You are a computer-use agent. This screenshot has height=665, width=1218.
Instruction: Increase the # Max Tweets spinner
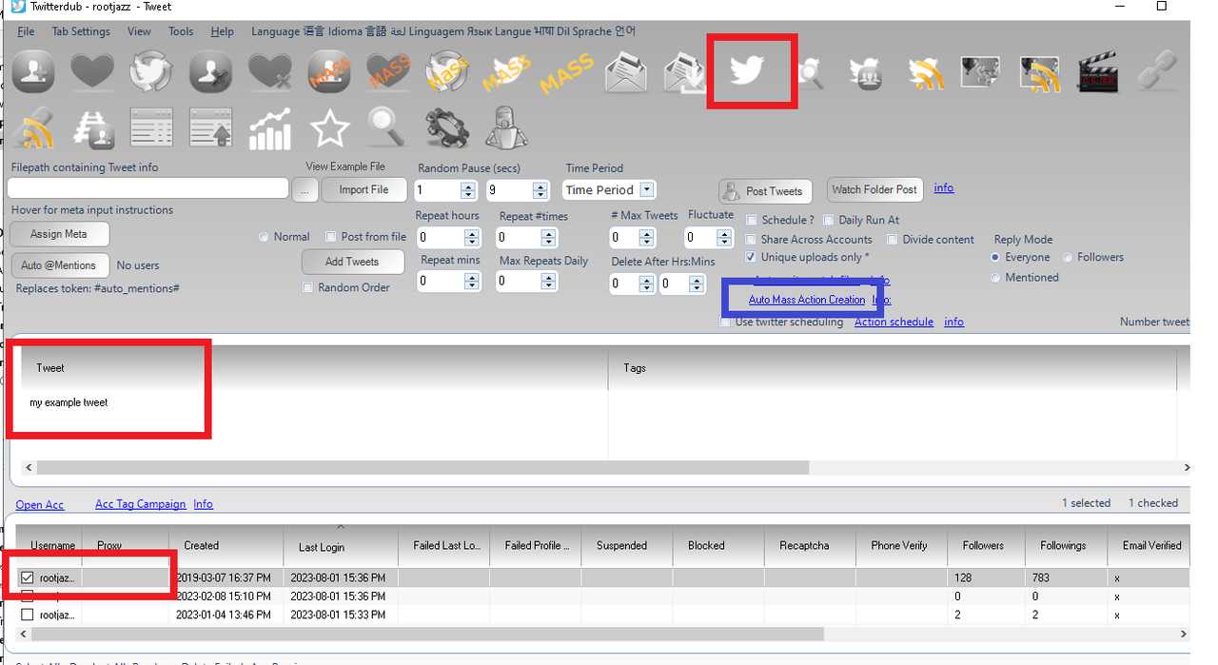coord(648,233)
